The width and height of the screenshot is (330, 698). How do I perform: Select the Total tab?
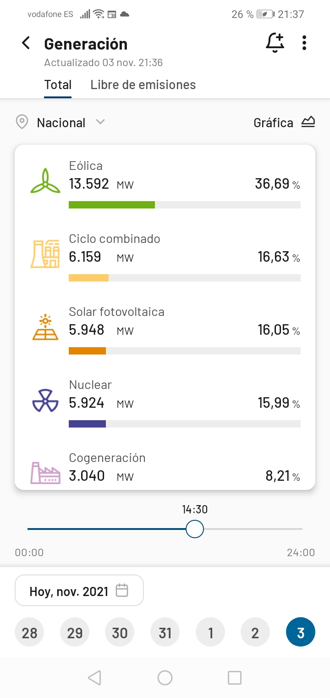pyautogui.click(x=58, y=85)
